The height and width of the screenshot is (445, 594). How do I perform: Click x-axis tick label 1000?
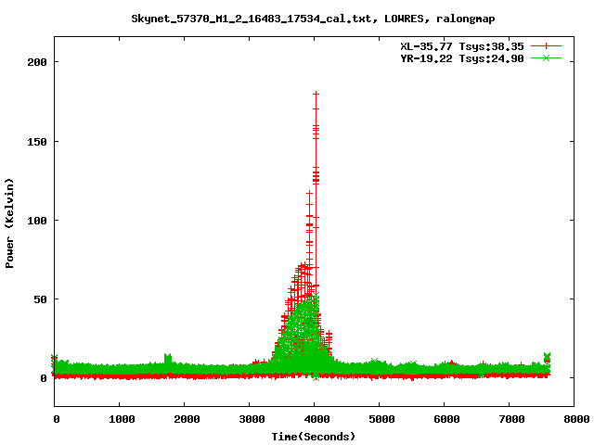(122, 419)
